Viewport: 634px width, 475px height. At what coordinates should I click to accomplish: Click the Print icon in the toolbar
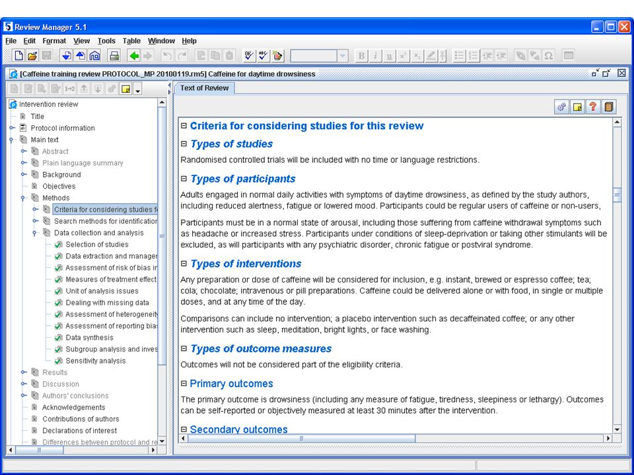tap(114, 55)
